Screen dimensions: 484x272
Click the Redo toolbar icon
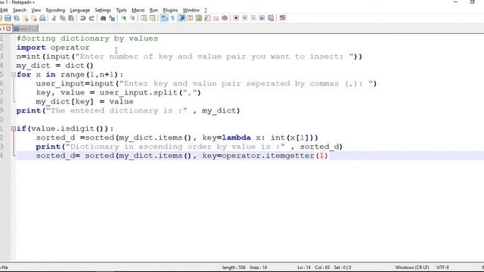click(92, 18)
